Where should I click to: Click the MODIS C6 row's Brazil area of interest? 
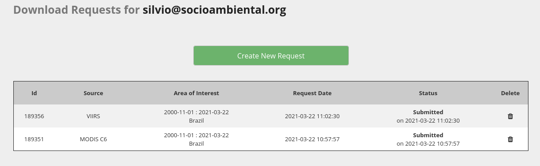pyautogui.click(x=196, y=144)
